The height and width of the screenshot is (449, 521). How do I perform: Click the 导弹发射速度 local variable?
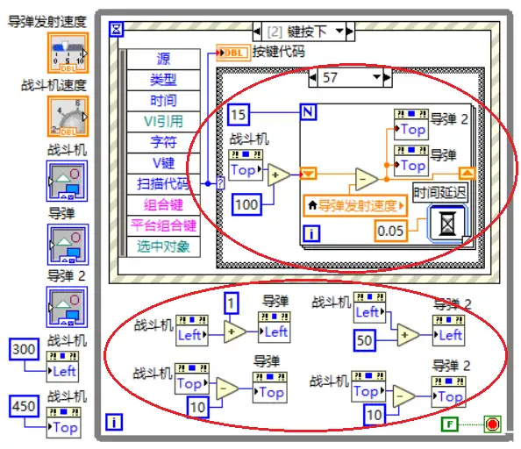(355, 206)
